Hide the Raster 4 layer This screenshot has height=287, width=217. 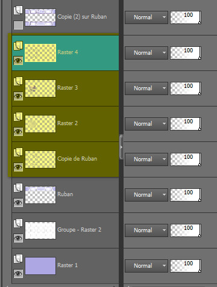[x=18, y=60]
